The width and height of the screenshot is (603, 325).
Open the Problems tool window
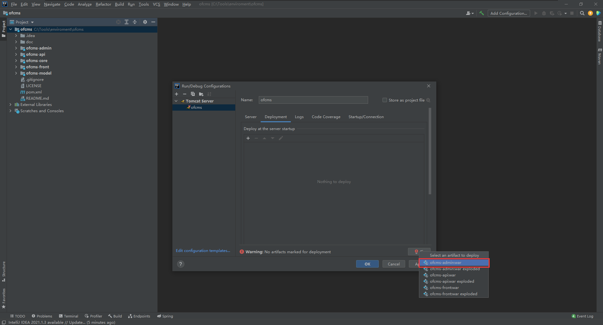42,316
